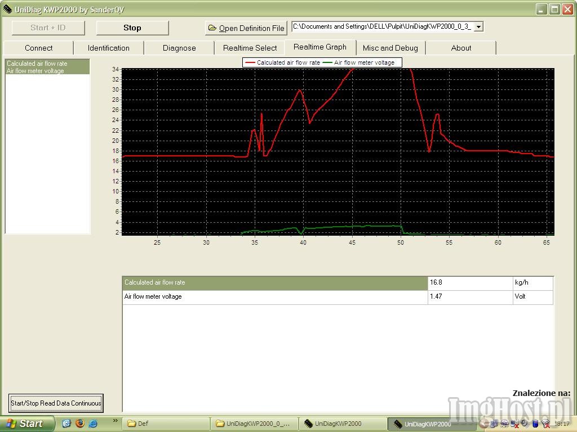Click the volume speaker tray icon
Image resolution: width=577 pixels, height=432 pixels.
pyautogui.click(x=526, y=424)
